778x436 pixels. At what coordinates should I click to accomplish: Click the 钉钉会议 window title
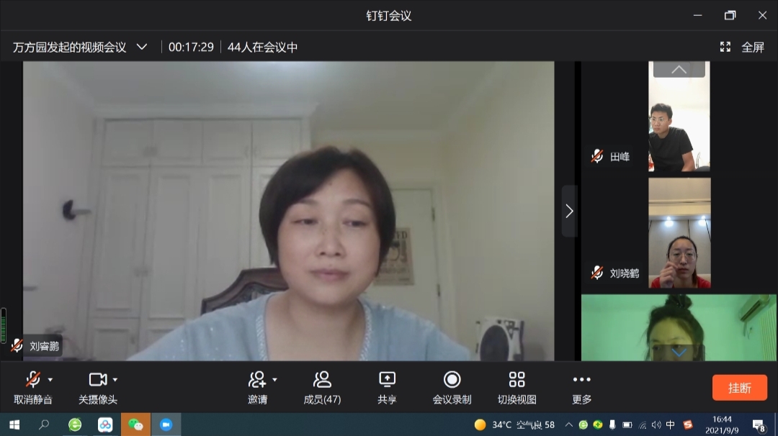389,16
